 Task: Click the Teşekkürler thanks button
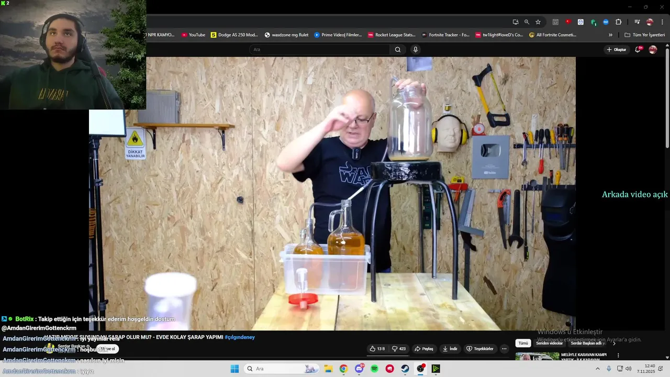click(x=480, y=349)
